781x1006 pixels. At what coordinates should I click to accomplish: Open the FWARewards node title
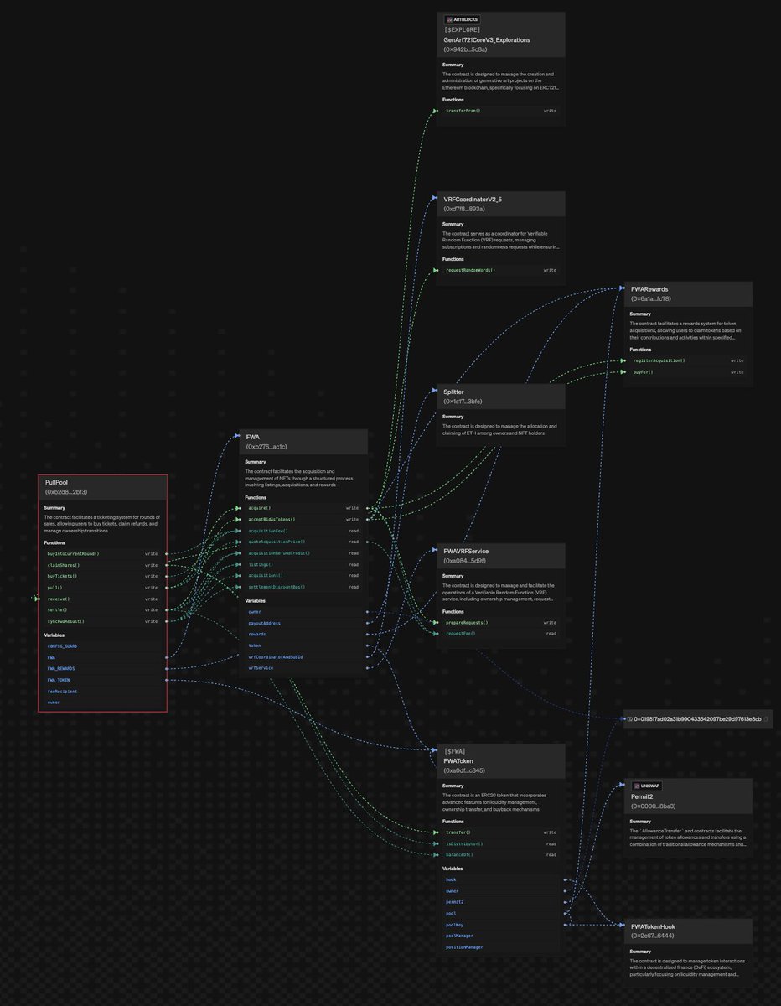pyautogui.click(x=649, y=289)
